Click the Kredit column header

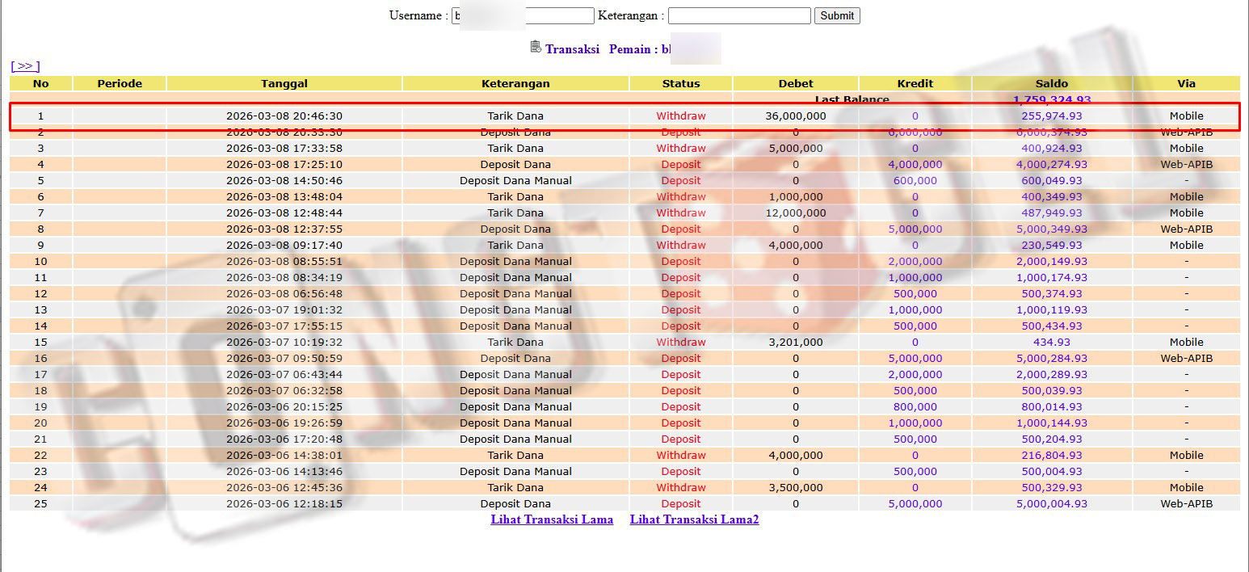click(x=915, y=83)
